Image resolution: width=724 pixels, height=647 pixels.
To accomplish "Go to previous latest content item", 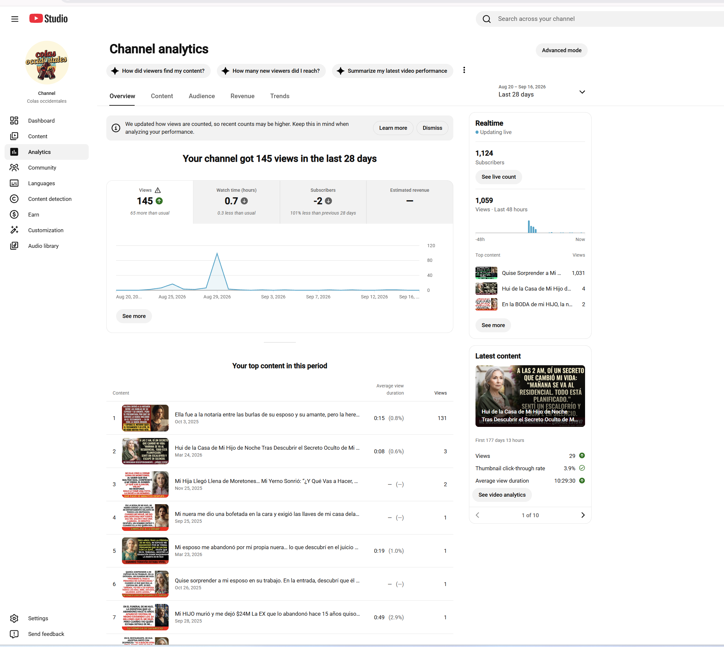I will click(478, 515).
